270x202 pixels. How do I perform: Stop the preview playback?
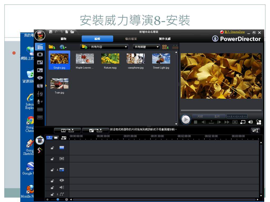195,122
